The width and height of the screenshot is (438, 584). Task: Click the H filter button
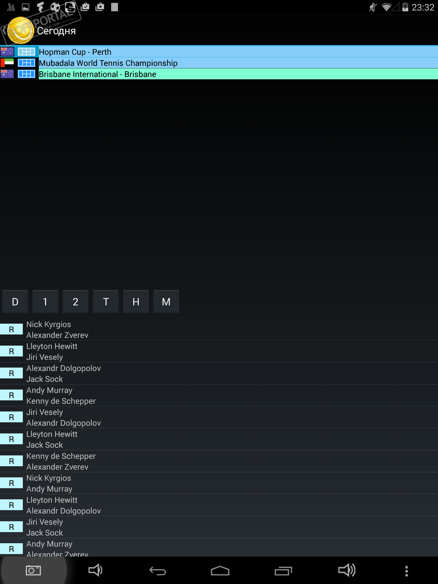pyautogui.click(x=136, y=301)
